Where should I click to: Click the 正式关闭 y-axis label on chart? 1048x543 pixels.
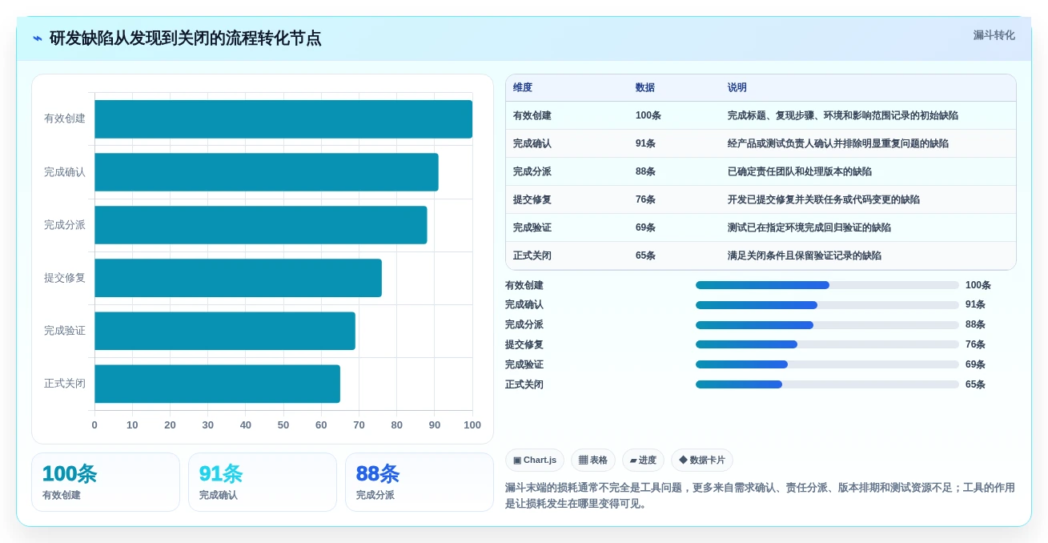coord(65,384)
